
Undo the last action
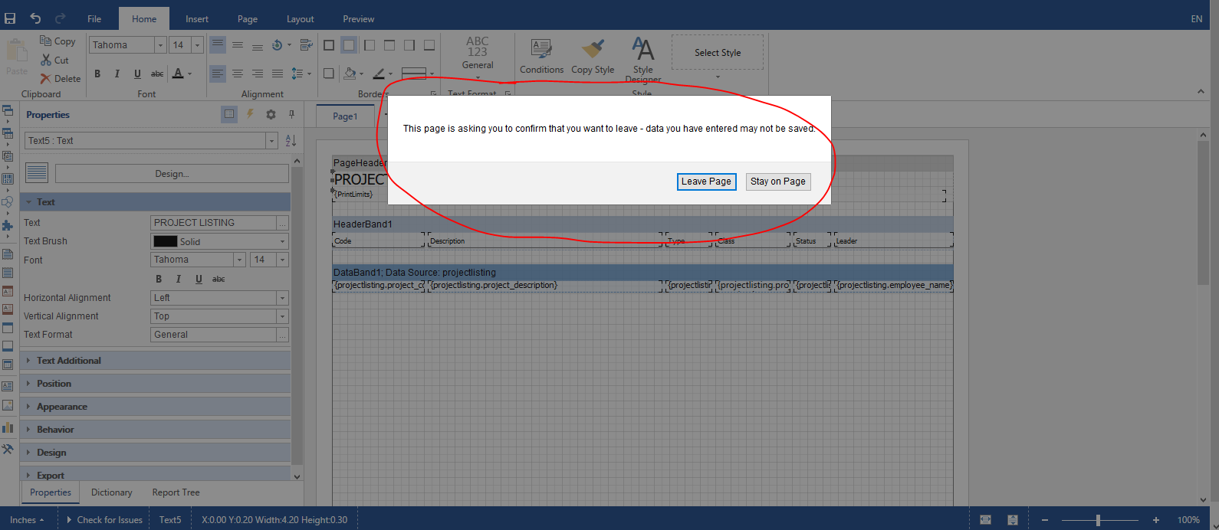coord(35,18)
